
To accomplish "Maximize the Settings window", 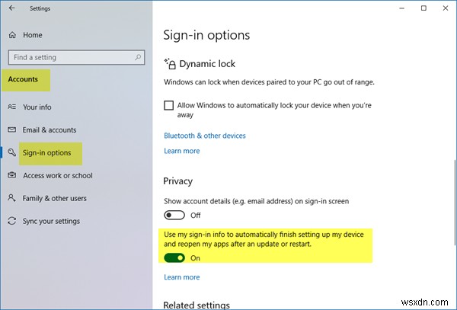I will [x=423, y=8].
